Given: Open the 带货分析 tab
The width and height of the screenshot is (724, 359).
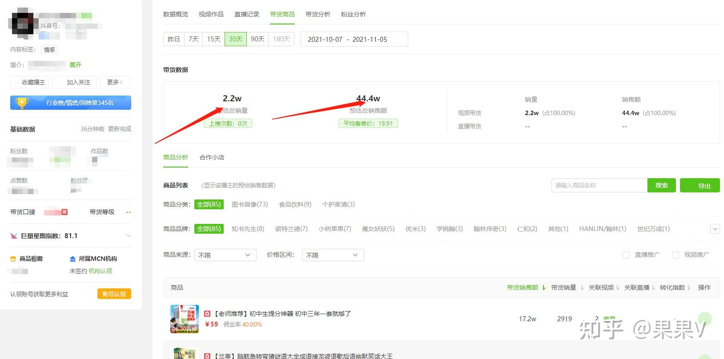Looking at the screenshot, I should pos(318,14).
